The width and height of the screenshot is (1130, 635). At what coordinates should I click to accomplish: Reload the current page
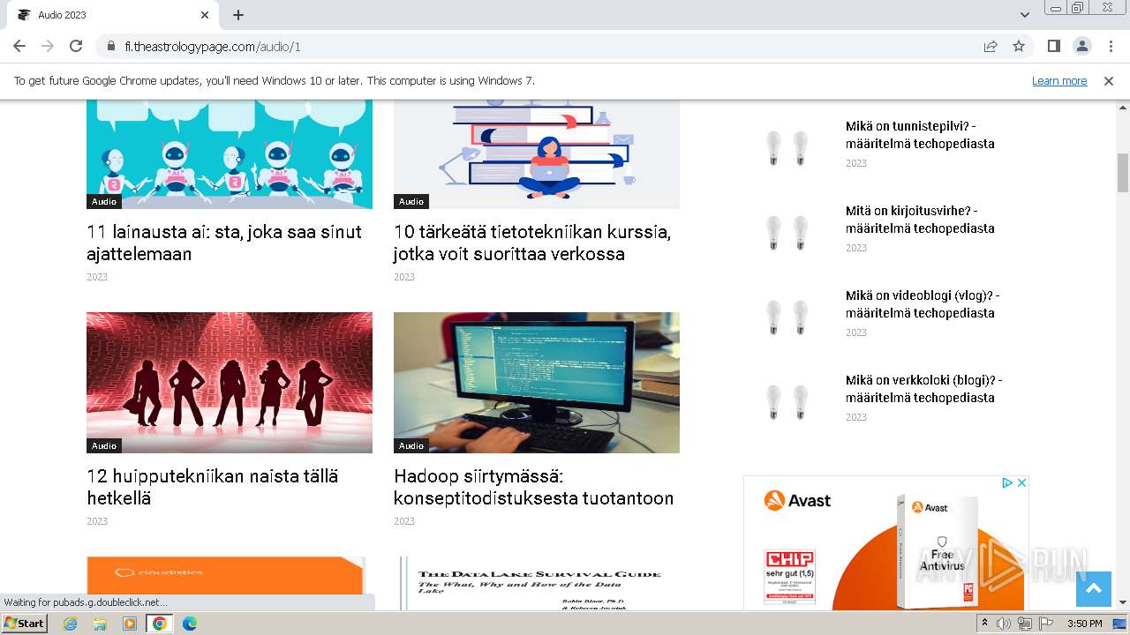point(76,46)
